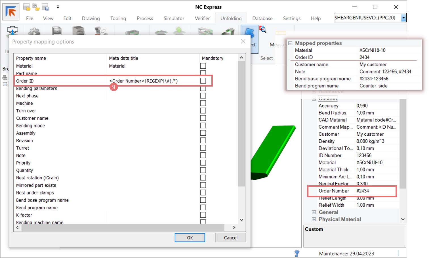
Task: Click the blue Select arrow tool
Action: pos(249,34)
